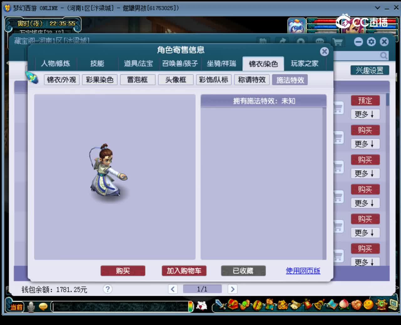Image resolution: width=401 pixels, height=325 pixels.
Task: Click the golden bell icon in bottom bar
Action: point(319,304)
